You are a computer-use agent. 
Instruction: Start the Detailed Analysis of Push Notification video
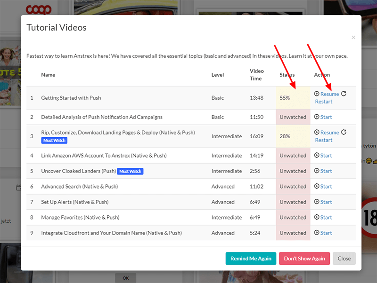tap(326, 117)
